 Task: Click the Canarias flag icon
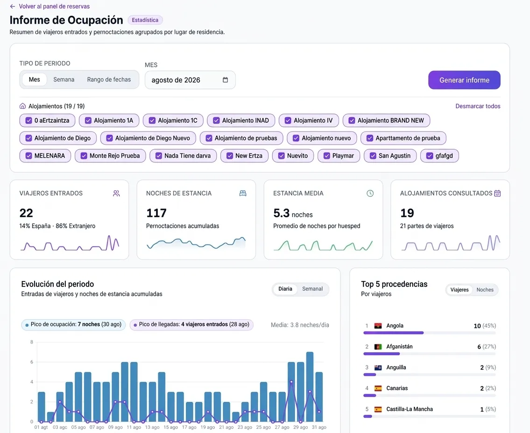[x=378, y=388]
